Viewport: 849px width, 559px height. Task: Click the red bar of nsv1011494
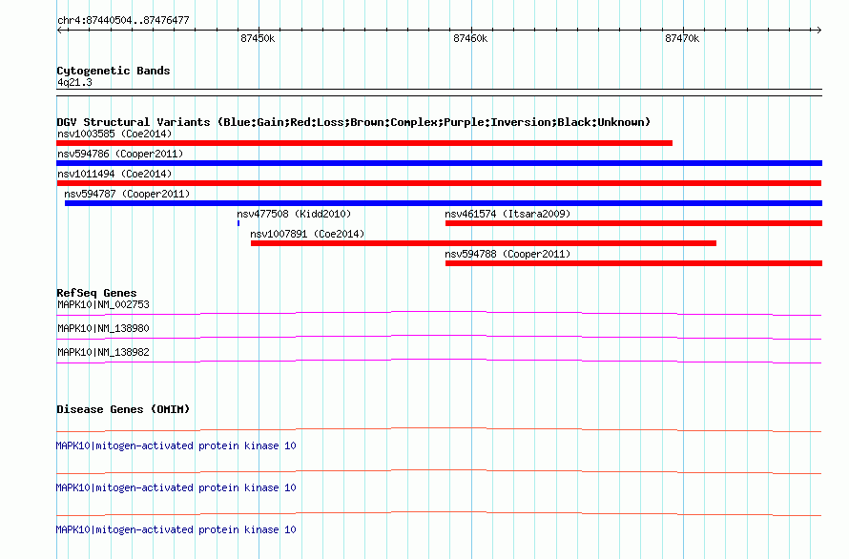pyautogui.click(x=439, y=183)
